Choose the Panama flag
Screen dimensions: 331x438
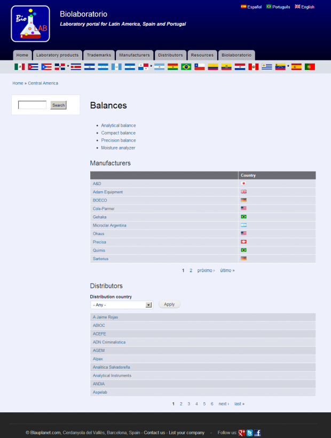click(143, 67)
